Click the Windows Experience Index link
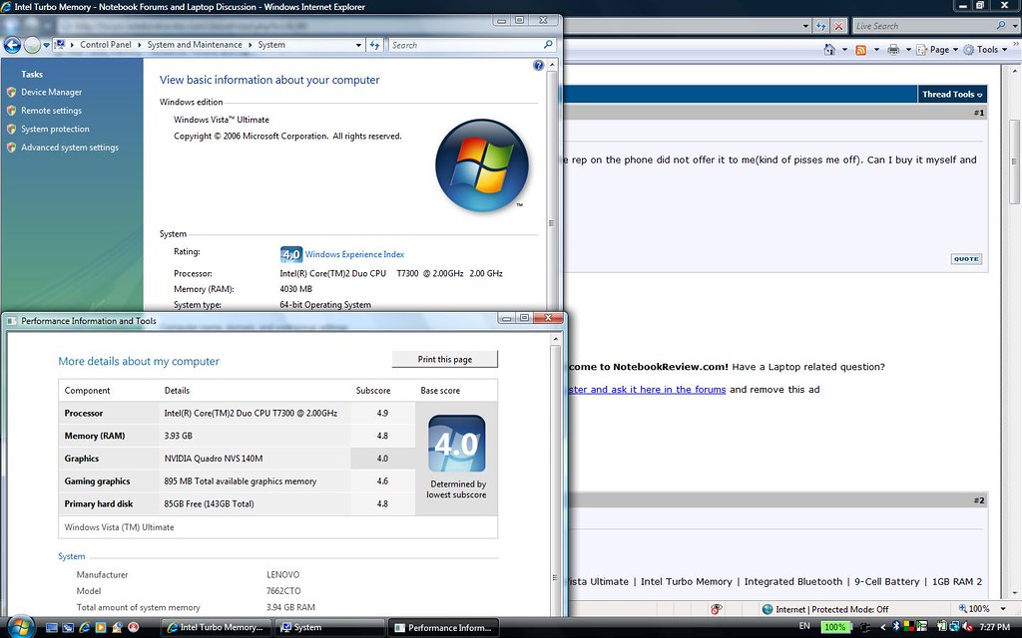 (x=354, y=254)
